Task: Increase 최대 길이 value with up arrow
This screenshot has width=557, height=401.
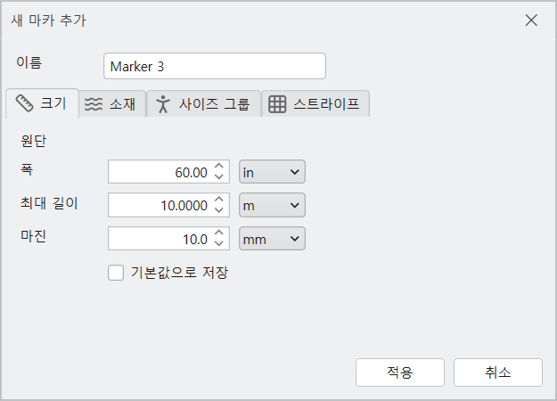Action: [219, 200]
